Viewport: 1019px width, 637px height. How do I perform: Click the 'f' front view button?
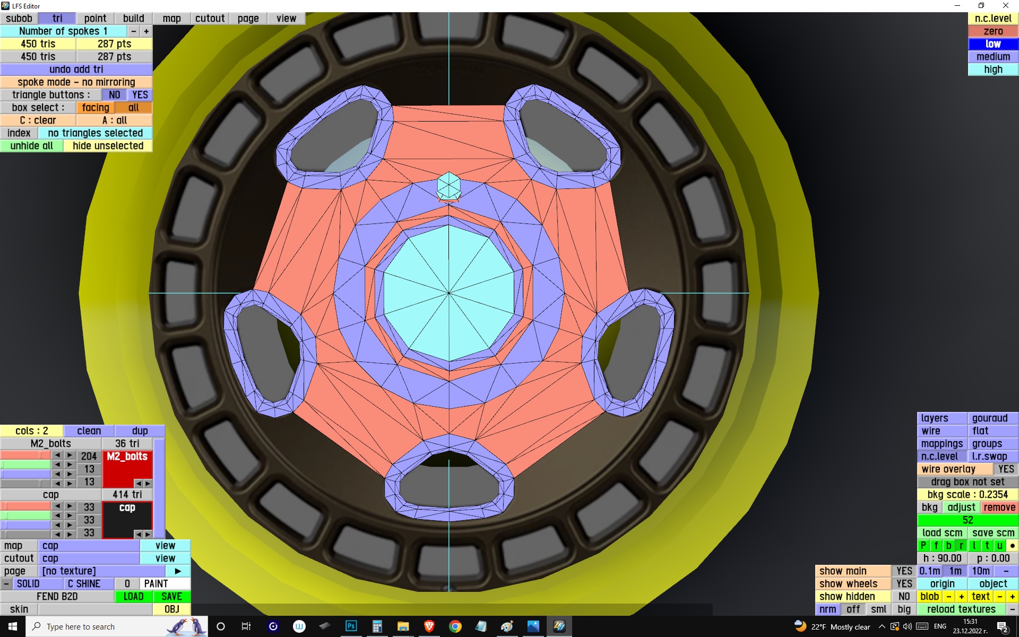[x=936, y=546]
